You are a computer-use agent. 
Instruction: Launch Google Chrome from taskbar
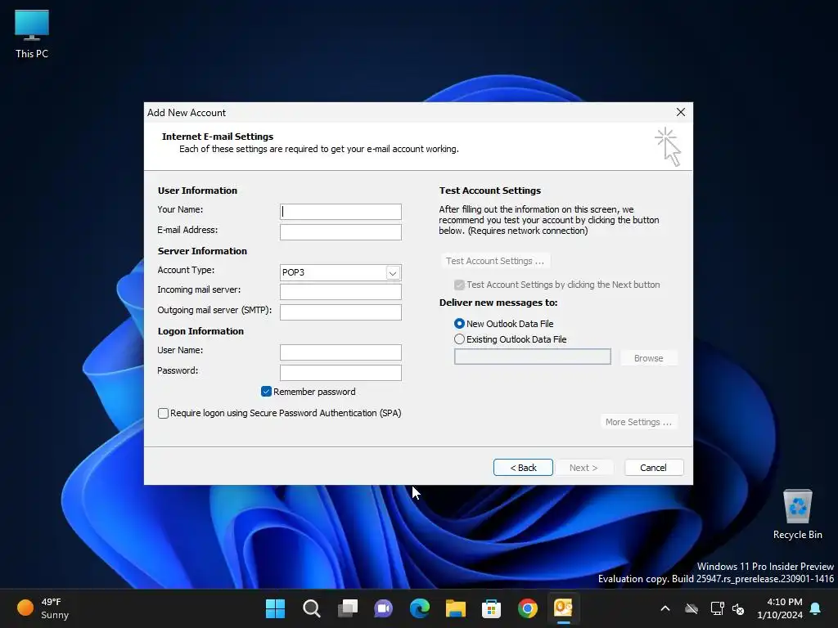click(x=528, y=608)
